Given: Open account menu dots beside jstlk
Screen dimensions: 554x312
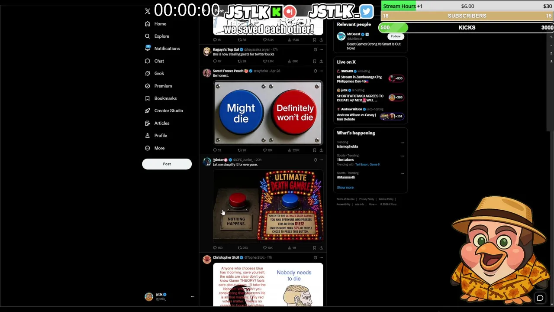Looking at the screenshot, I should [x=193, y=297].
